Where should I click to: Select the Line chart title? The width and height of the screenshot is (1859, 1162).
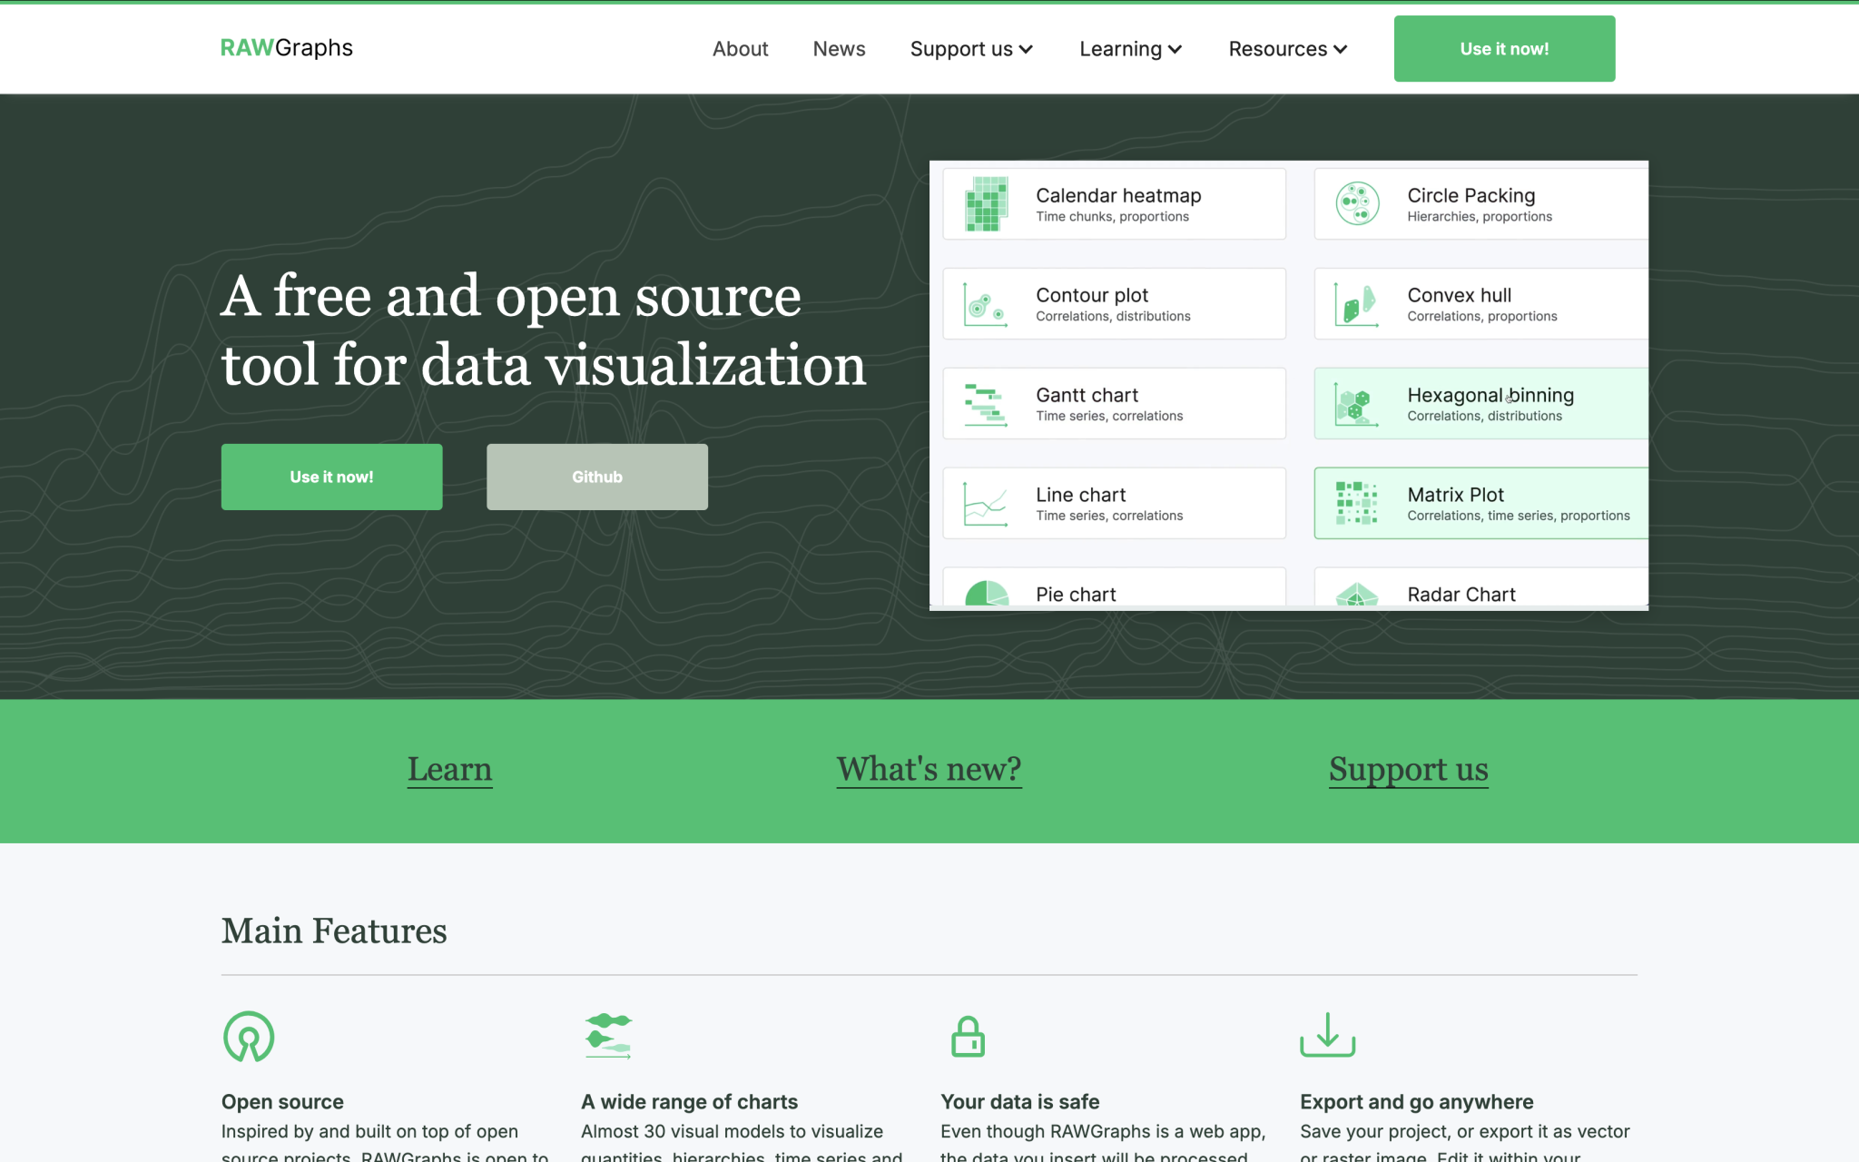coord(1080,495)
